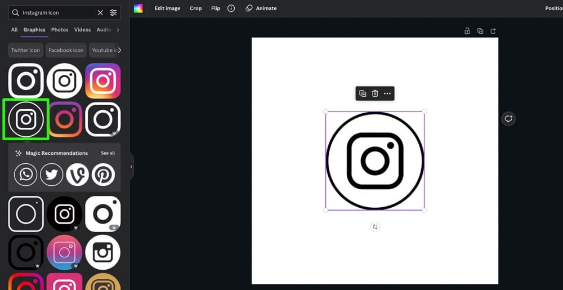Click the bottom-right resize handle
The image size is (563, 290).
tap(425, 211)
